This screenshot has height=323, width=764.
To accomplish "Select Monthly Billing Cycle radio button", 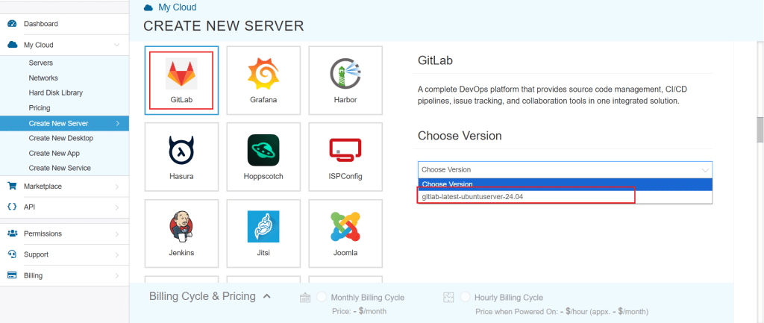I will 321,297.
